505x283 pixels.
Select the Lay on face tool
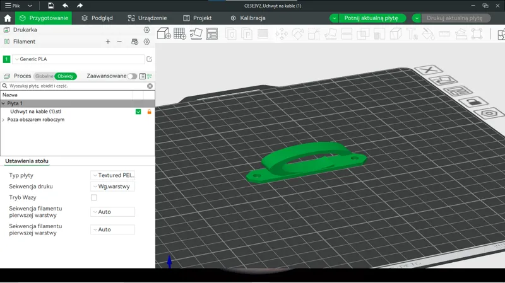[330, 34]
